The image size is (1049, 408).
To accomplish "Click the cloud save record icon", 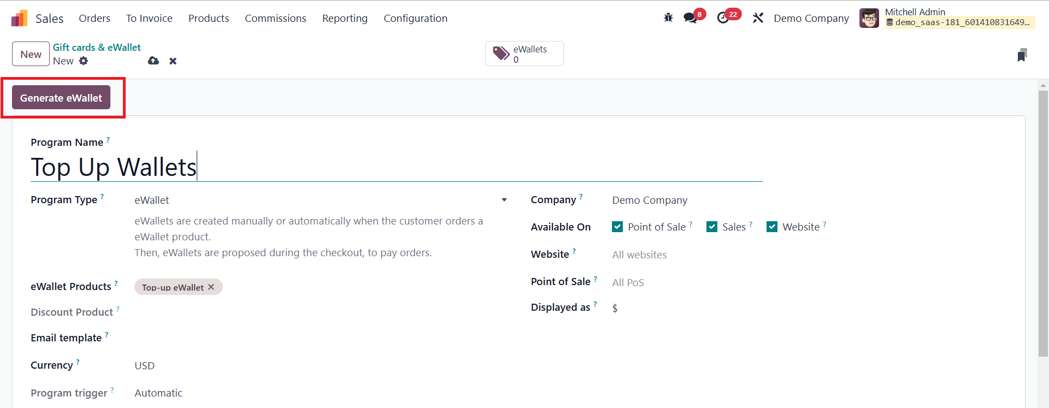I will pyautogui.click(x=154, y=61).
